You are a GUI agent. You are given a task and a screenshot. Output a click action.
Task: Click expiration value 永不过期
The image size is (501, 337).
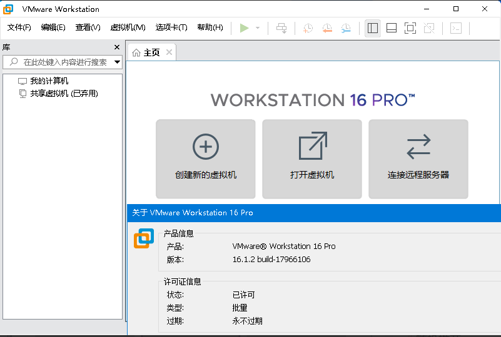[247, 321]
